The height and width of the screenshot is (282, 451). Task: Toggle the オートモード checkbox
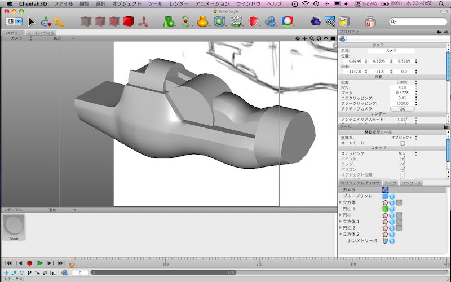tap(403, 143)
